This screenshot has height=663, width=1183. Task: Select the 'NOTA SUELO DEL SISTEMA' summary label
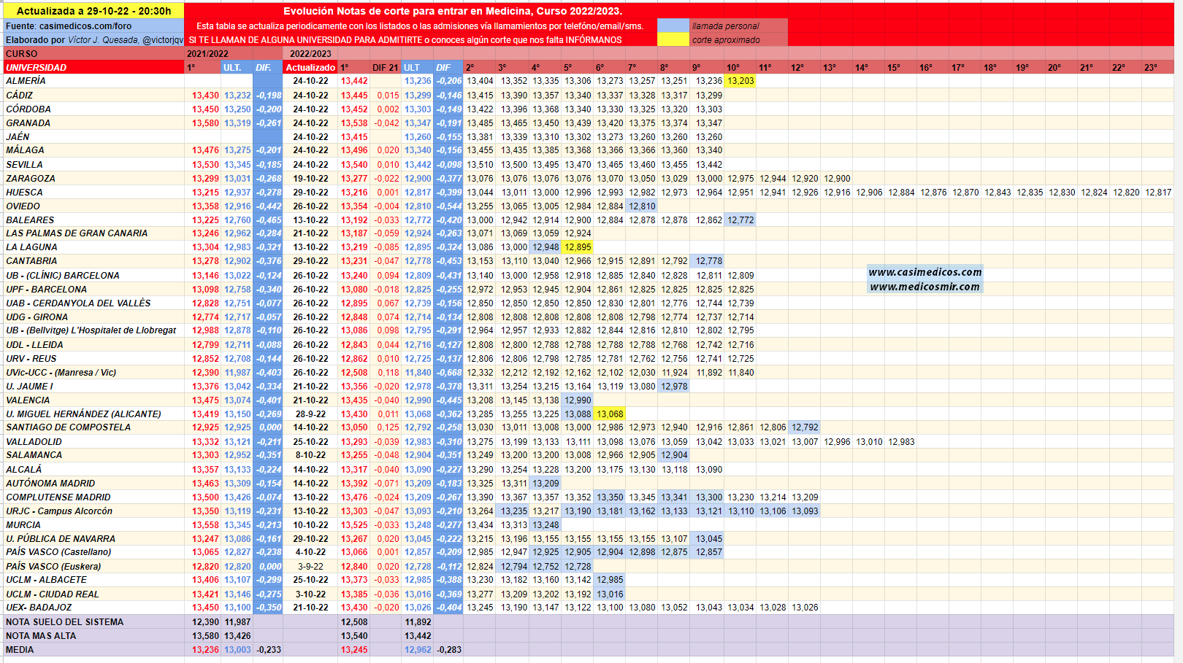click(x=93, y=622)
